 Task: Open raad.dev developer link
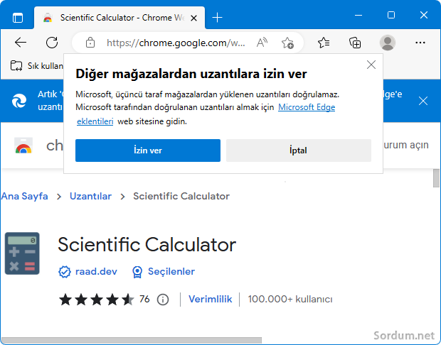click(x=96, y=271)
